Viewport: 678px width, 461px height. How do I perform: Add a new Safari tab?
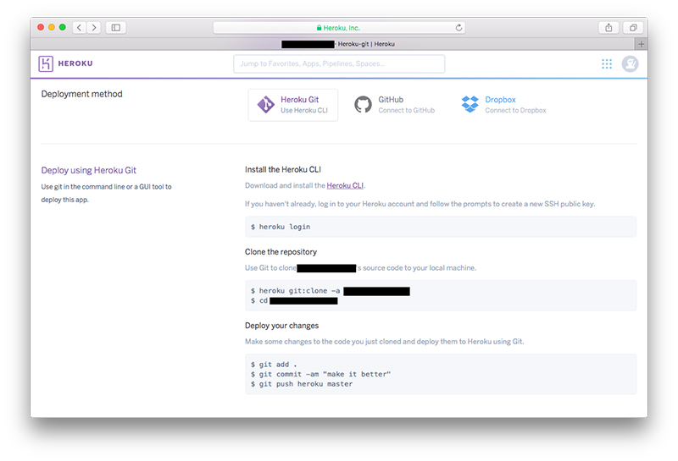click(641, 44)
